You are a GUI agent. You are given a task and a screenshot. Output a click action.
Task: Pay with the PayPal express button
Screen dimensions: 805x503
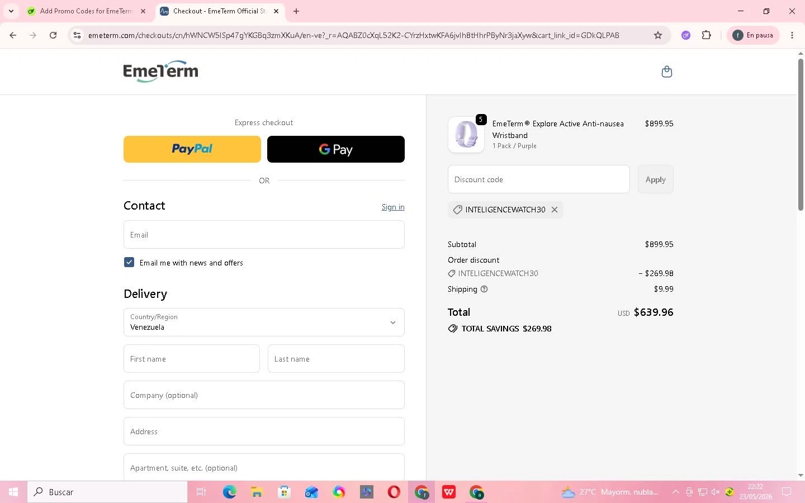click(192, 149)
